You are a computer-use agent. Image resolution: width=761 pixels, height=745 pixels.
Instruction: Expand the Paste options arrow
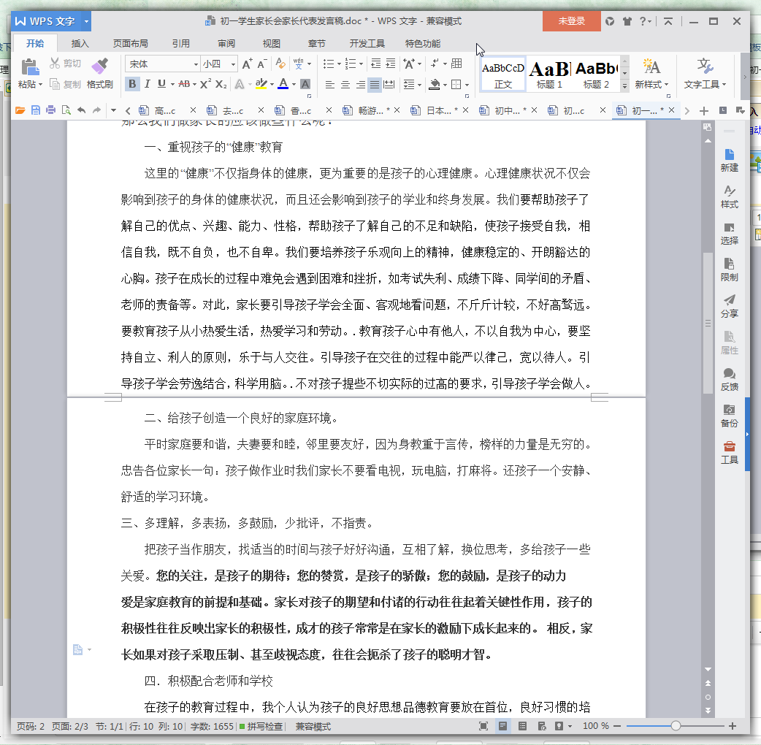tap(41, 85)
